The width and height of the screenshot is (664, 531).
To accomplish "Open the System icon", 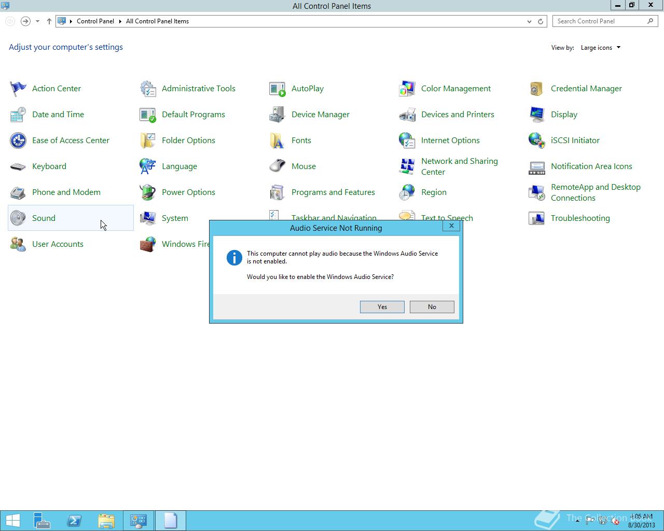I will coord(148,218).
